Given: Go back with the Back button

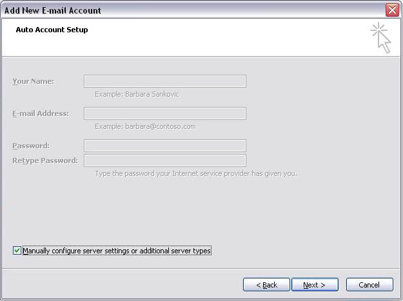Looking at the screenshot, I should click(266, 285).
